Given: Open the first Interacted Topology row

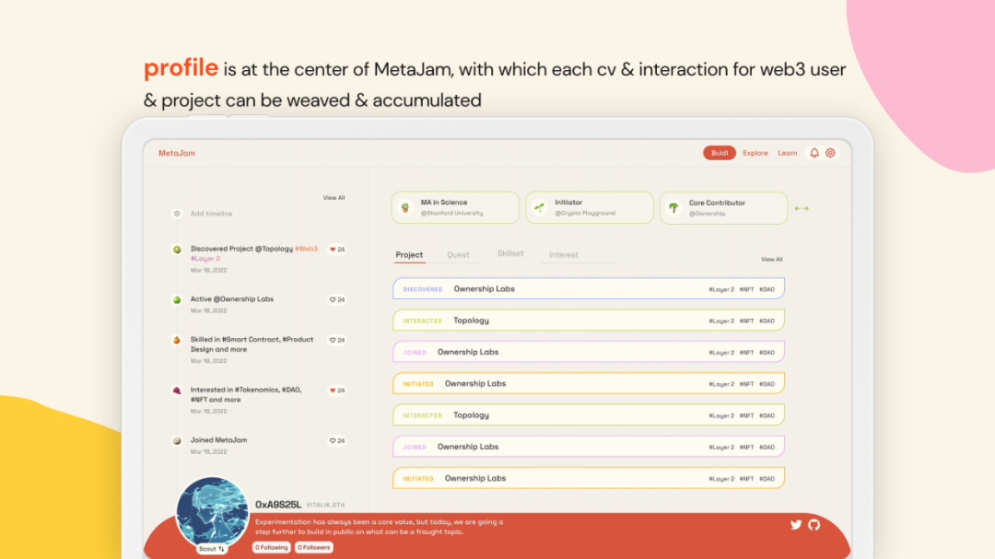Looking at the screenshot, I should pyautogui.click(x=589, y=320).
